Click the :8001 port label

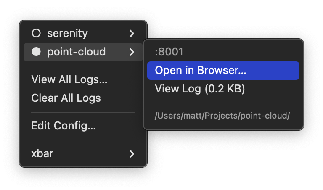point(169,52)
